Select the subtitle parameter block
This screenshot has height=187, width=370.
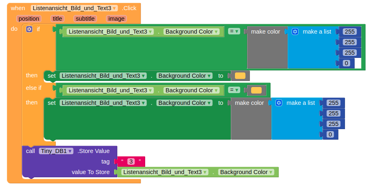pos(85,19)
